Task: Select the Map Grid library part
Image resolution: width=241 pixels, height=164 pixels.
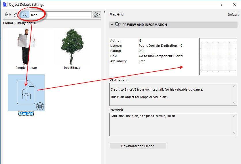Action: (26, 93)
